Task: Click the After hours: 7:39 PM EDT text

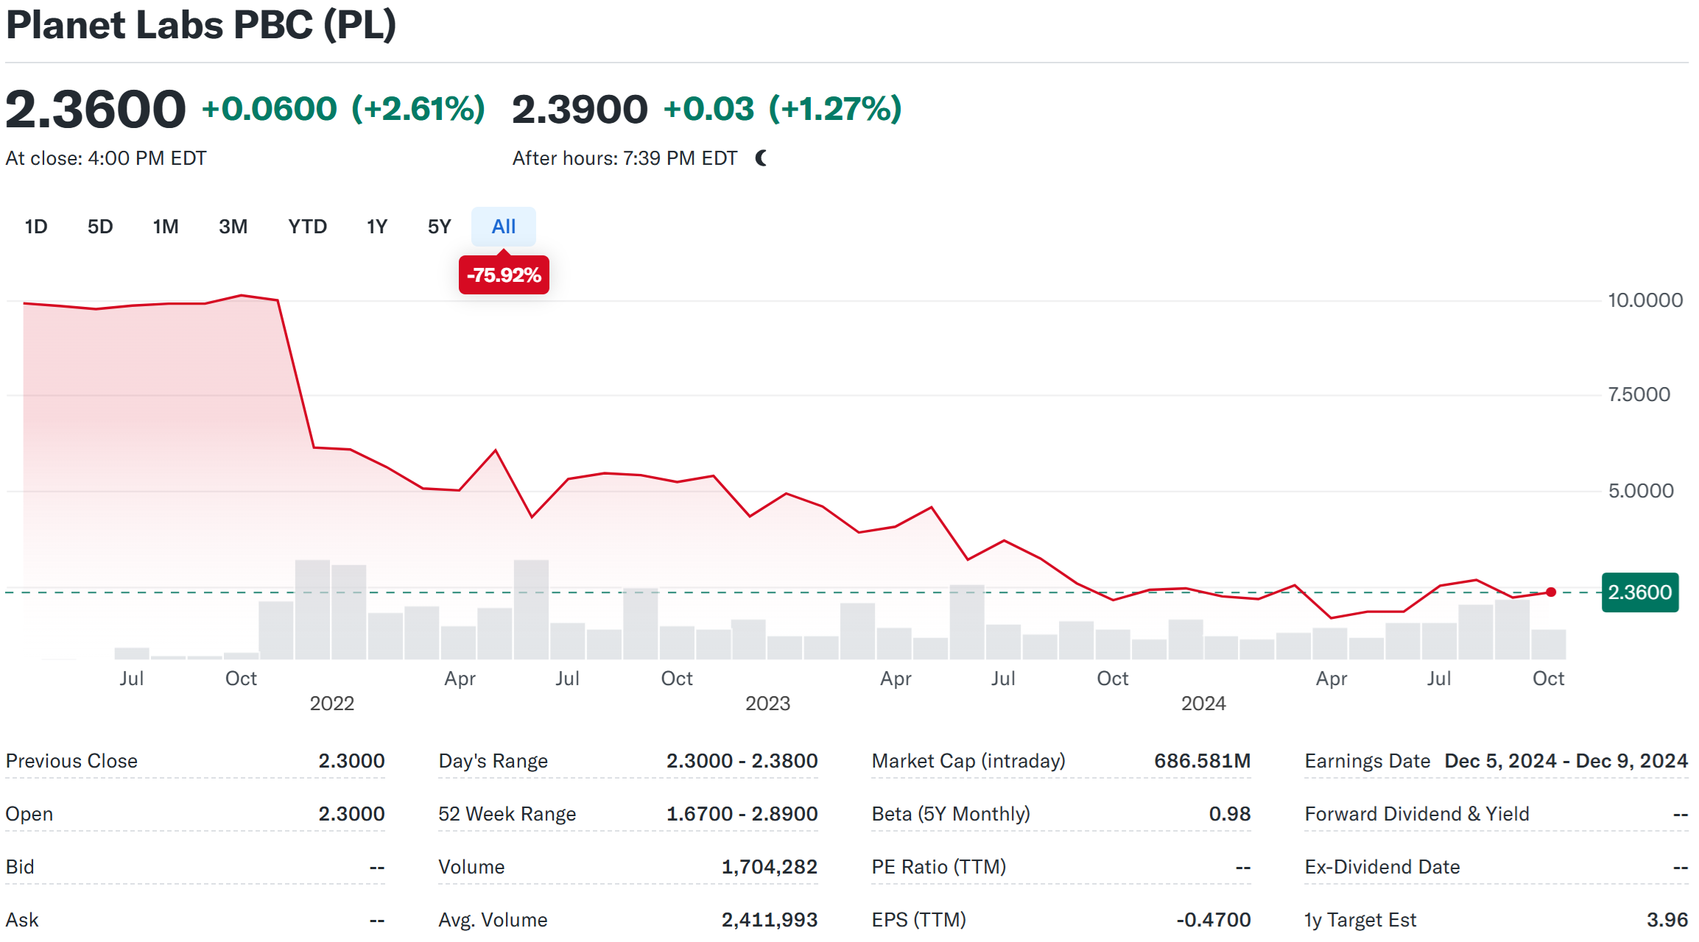Action: coord(625,158)
